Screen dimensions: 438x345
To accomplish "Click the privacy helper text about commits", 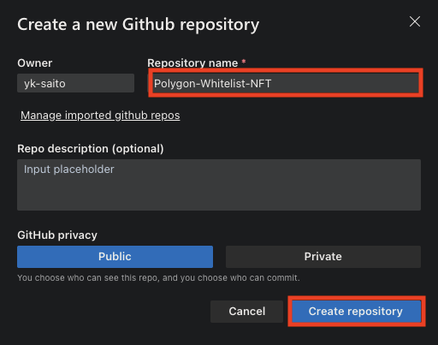I will [158, 277].
